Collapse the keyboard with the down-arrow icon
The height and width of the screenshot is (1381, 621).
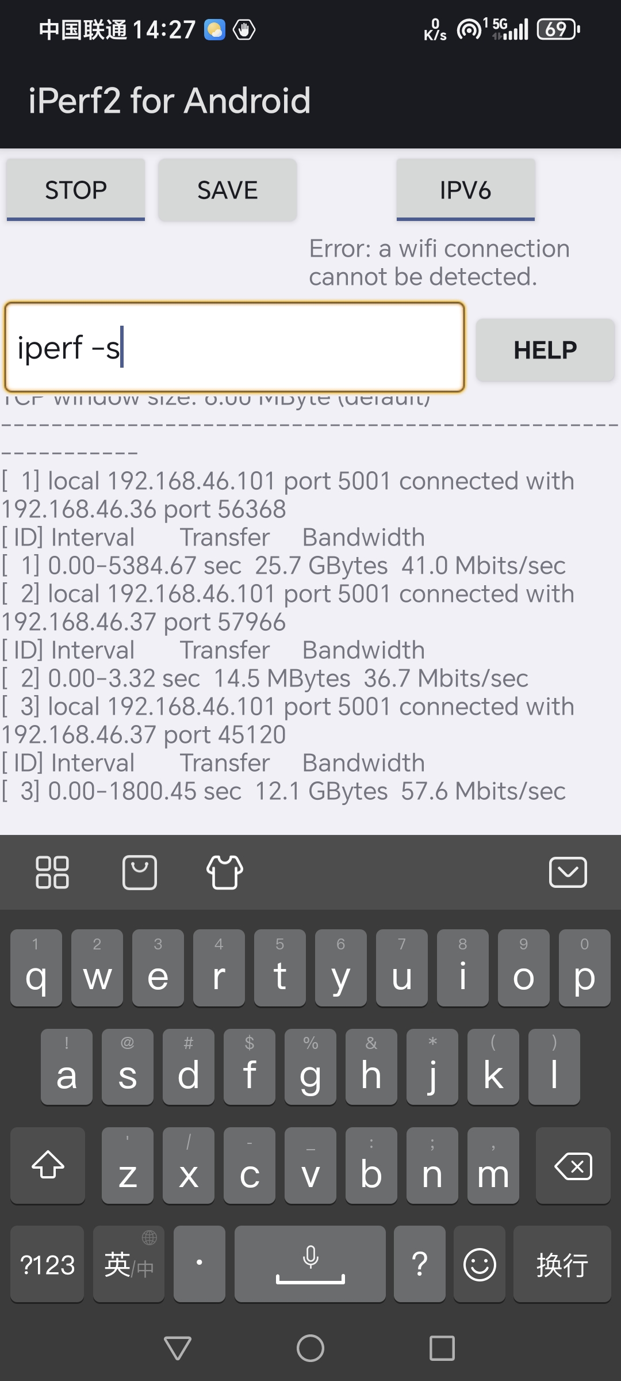[568, 872]
